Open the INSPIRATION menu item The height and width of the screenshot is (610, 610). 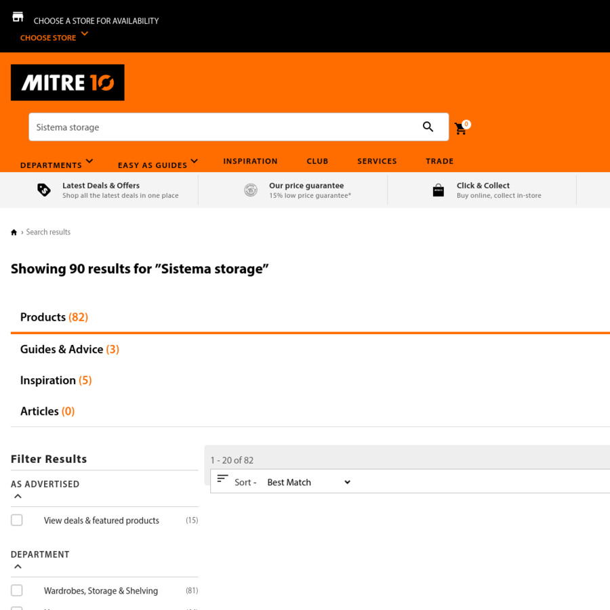click(x=250, y=161)
